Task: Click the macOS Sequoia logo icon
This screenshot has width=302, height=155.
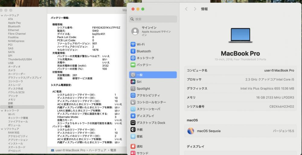Action: click(191, 131)
